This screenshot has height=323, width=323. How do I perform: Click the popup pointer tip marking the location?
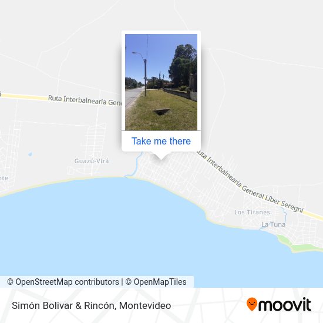[161, 159]
